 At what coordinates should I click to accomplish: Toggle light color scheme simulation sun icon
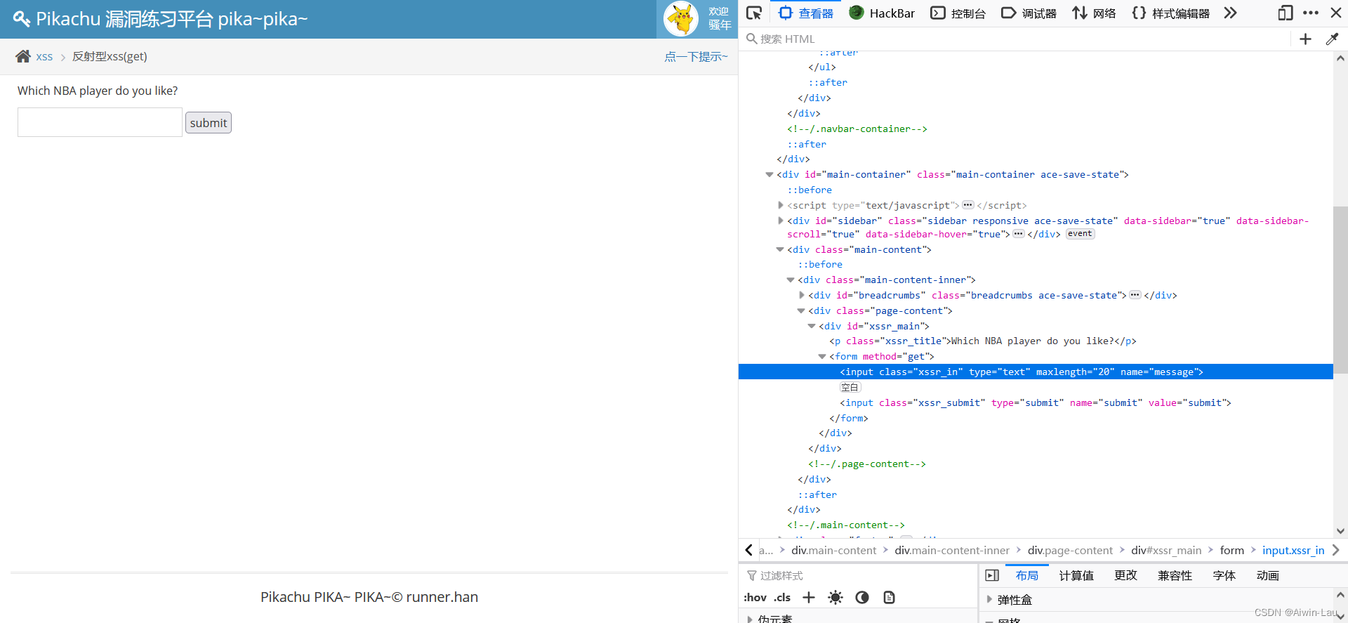pyautogui.click(x=835, y=598)
